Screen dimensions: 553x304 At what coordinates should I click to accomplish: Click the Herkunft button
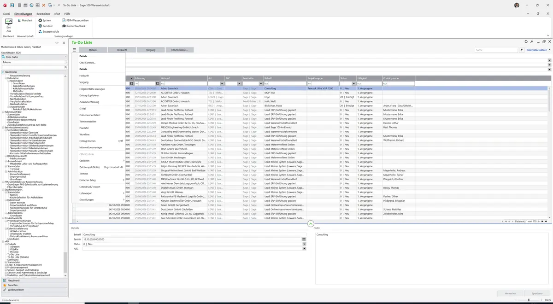coord(122,50)
